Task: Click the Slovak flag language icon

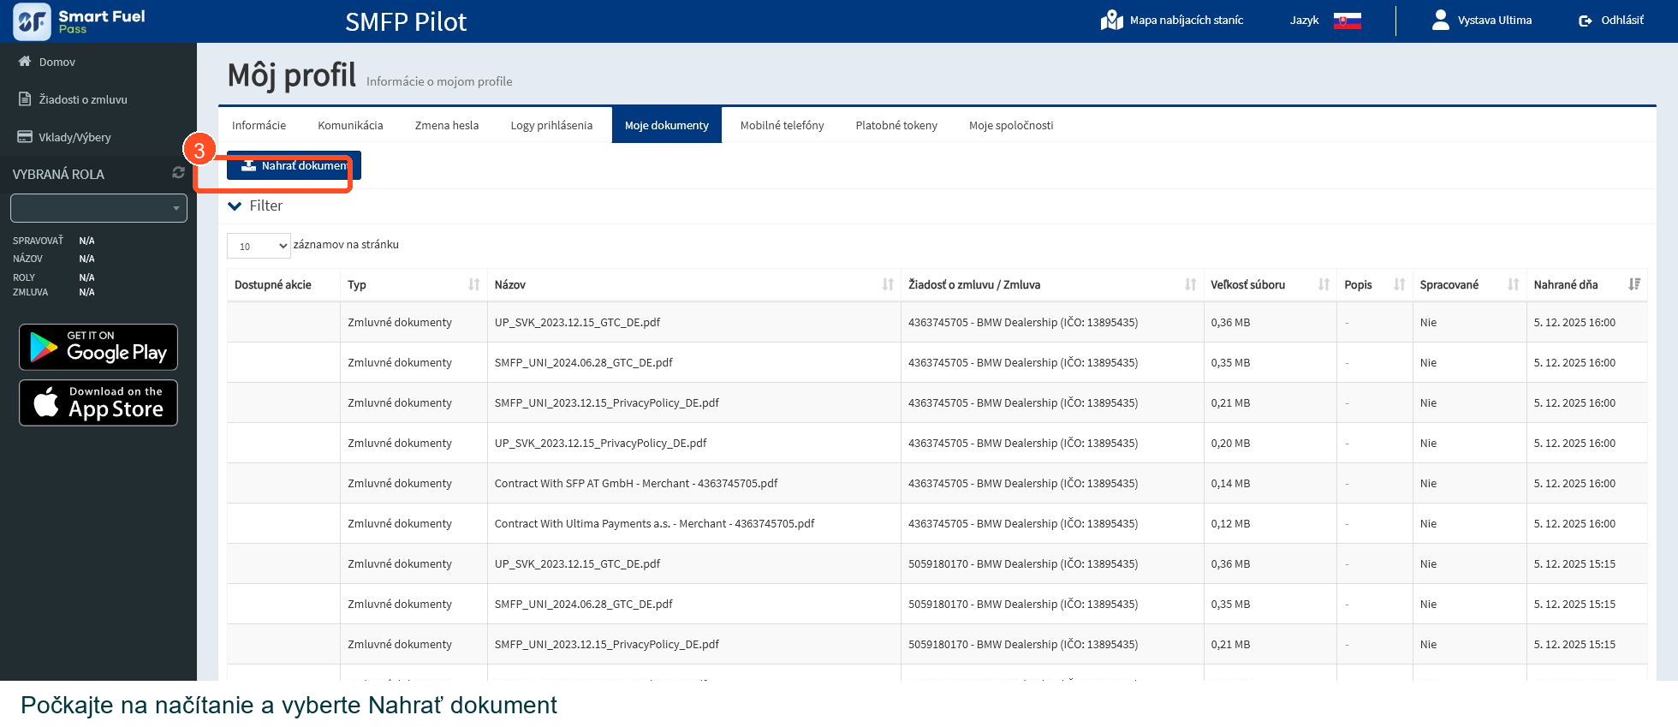Action: [x=1347, y=21]
